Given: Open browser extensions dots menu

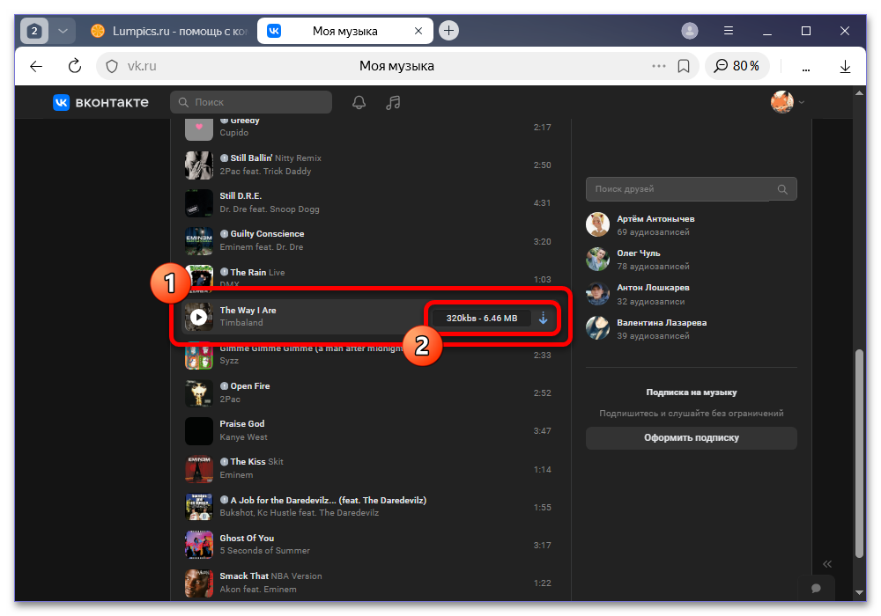Looking at the screenshot, I should pos(806,69).
